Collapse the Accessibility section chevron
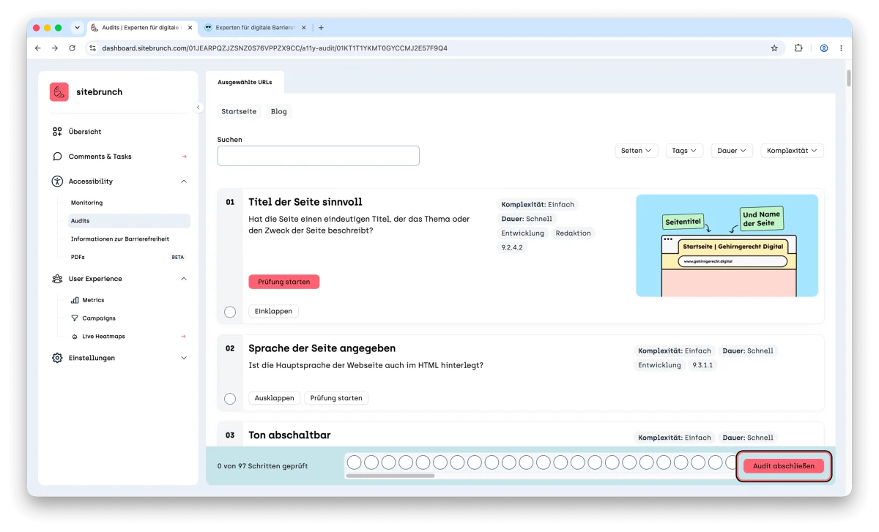 click(184, 181)
